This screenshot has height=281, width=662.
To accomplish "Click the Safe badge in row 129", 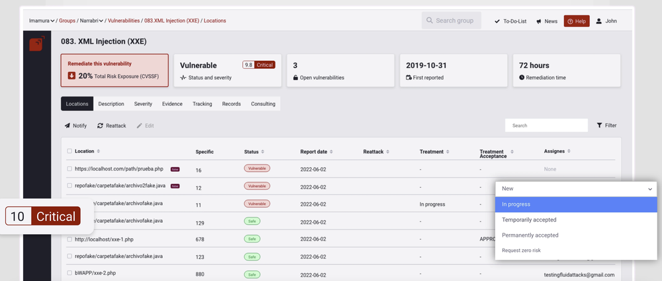I will [x=252, y=221].
